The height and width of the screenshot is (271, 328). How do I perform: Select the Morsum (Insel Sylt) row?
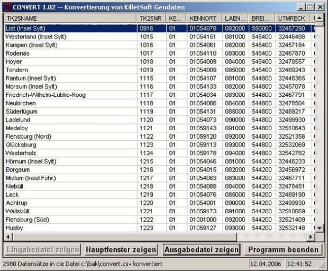(x=159, y=87)
